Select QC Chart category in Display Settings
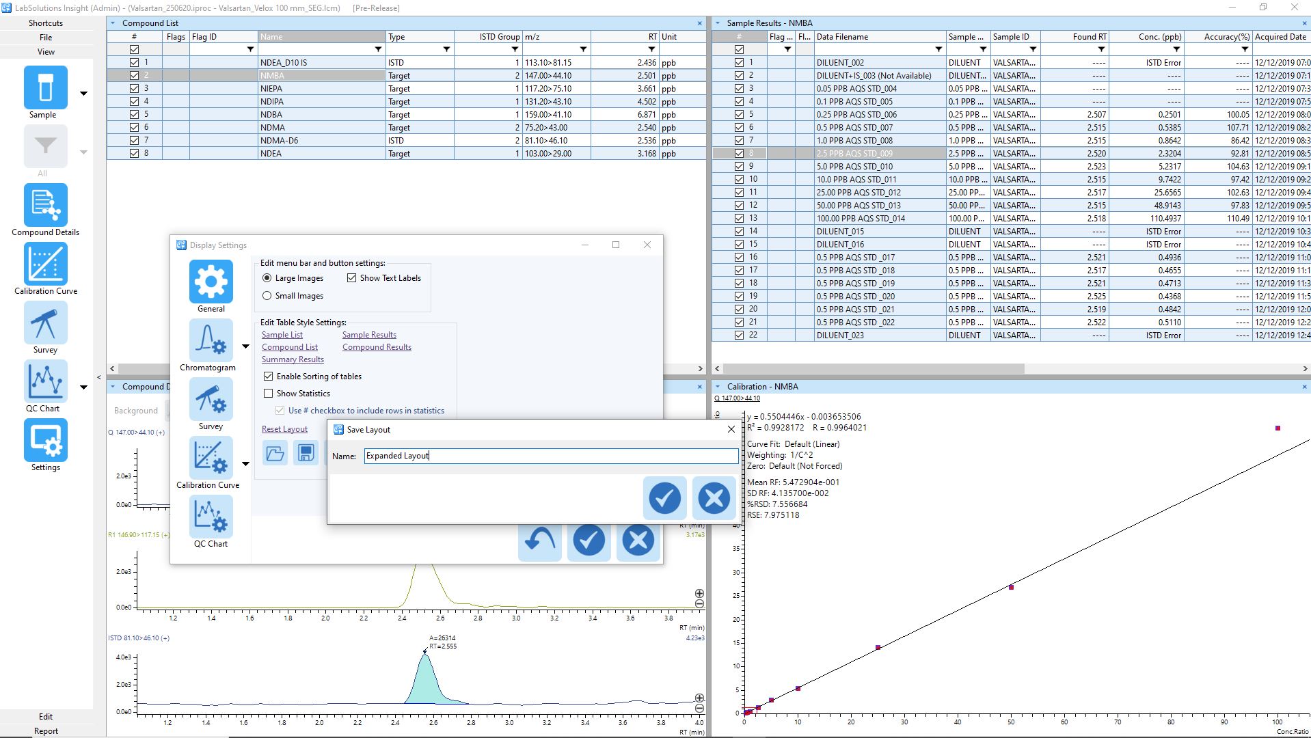The image size is (1311, 738). tap(211, 517)
